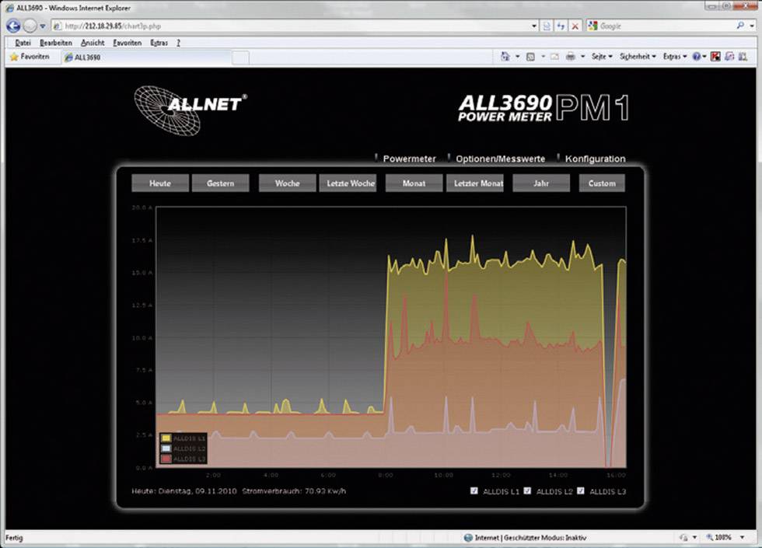Open the Sicherheit command bar dropdown

click(x=638, y=57)
